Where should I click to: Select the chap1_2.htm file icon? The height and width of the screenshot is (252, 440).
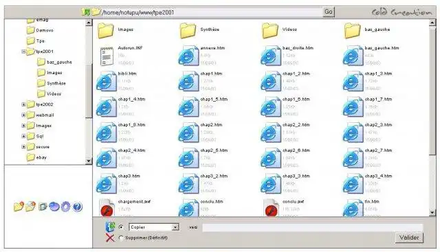click(x=270, y=82)
